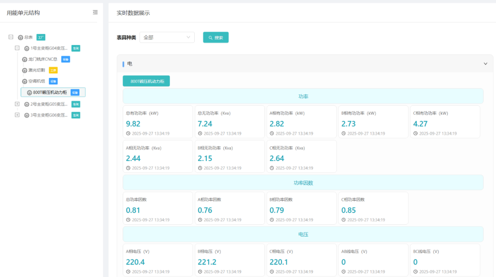
Task: Collapse the 总表 root tree node
Action: pyautogui.click(x=11, y=37)
